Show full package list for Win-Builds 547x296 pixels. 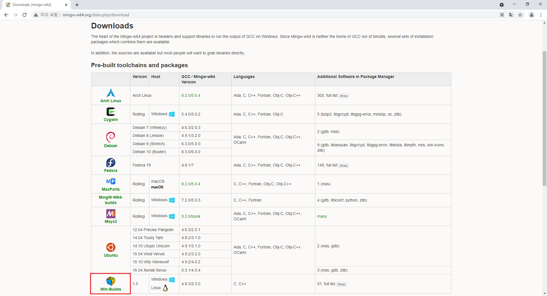(341, 284)
